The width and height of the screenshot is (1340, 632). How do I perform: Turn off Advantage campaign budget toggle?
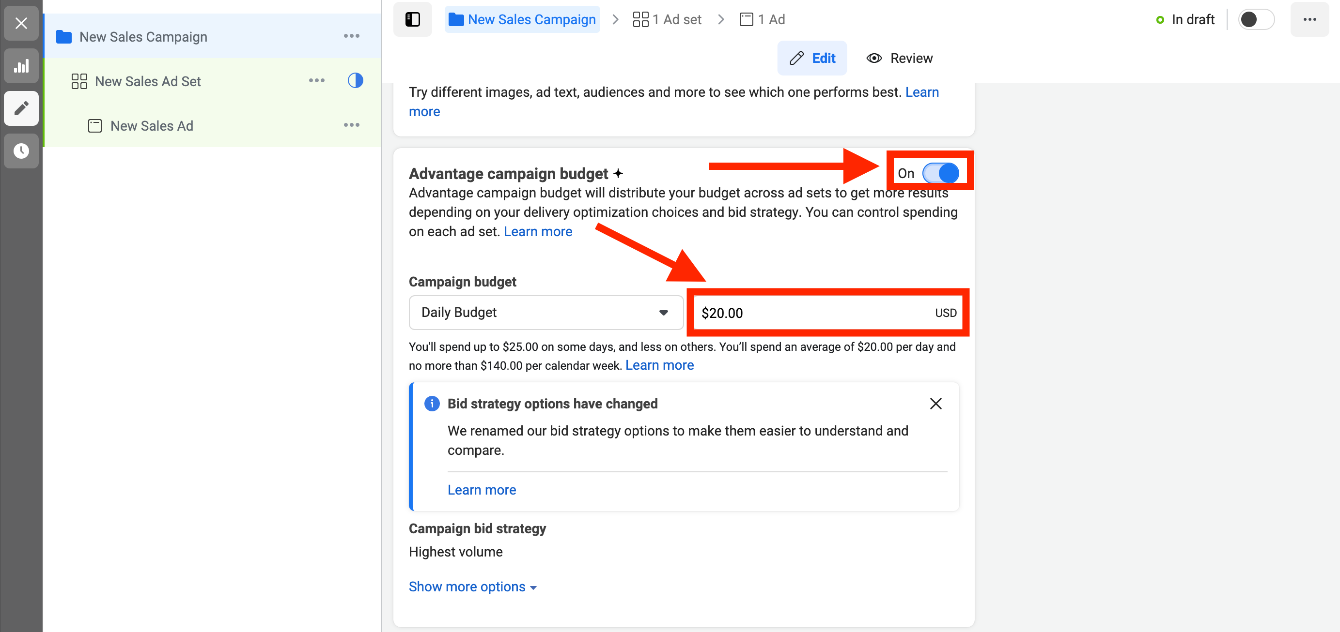(x=940, y=173)
